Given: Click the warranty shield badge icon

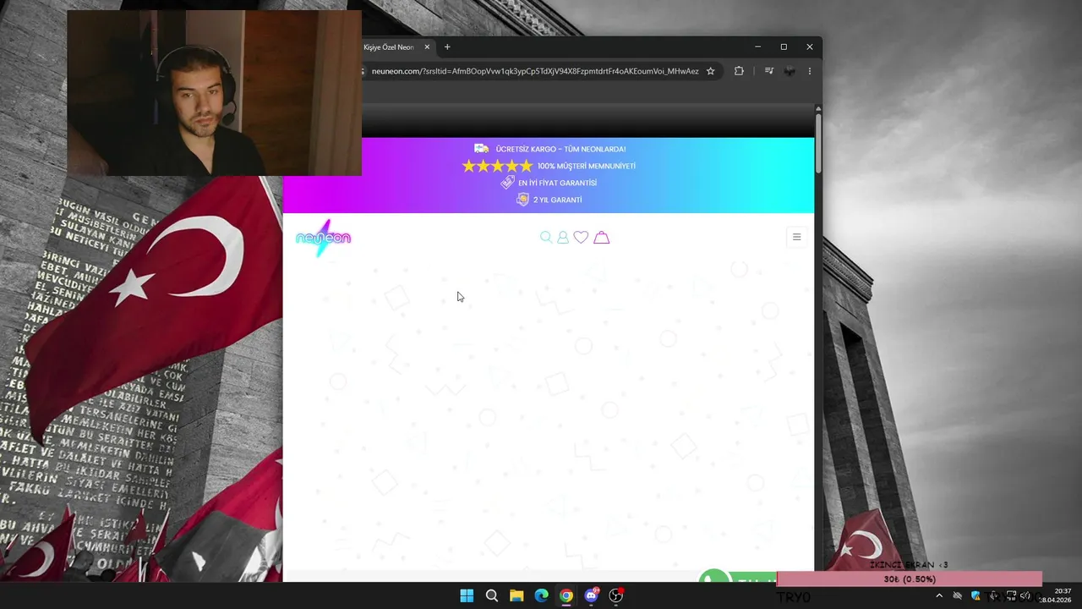Looking at the screenshot, I should click(522, 200).
